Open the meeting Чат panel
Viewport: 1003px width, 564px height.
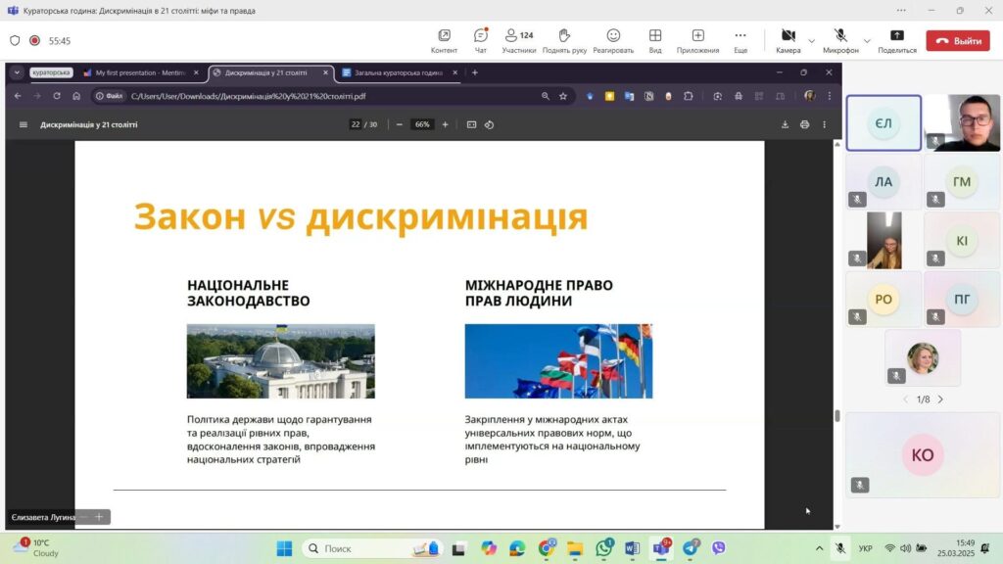pyautogui.click(x=480, y=40)
